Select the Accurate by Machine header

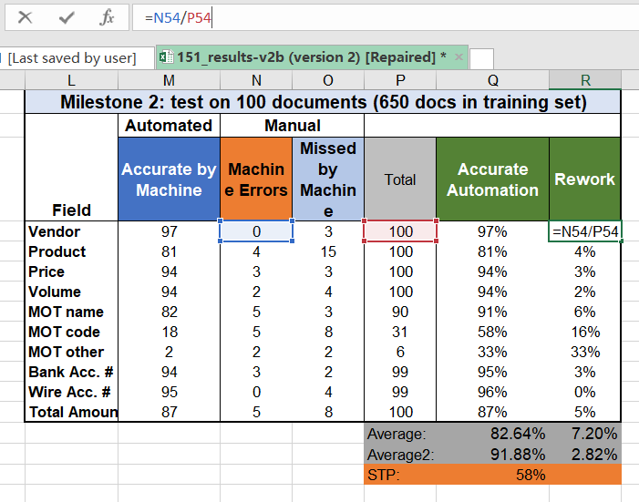[169, 179]
